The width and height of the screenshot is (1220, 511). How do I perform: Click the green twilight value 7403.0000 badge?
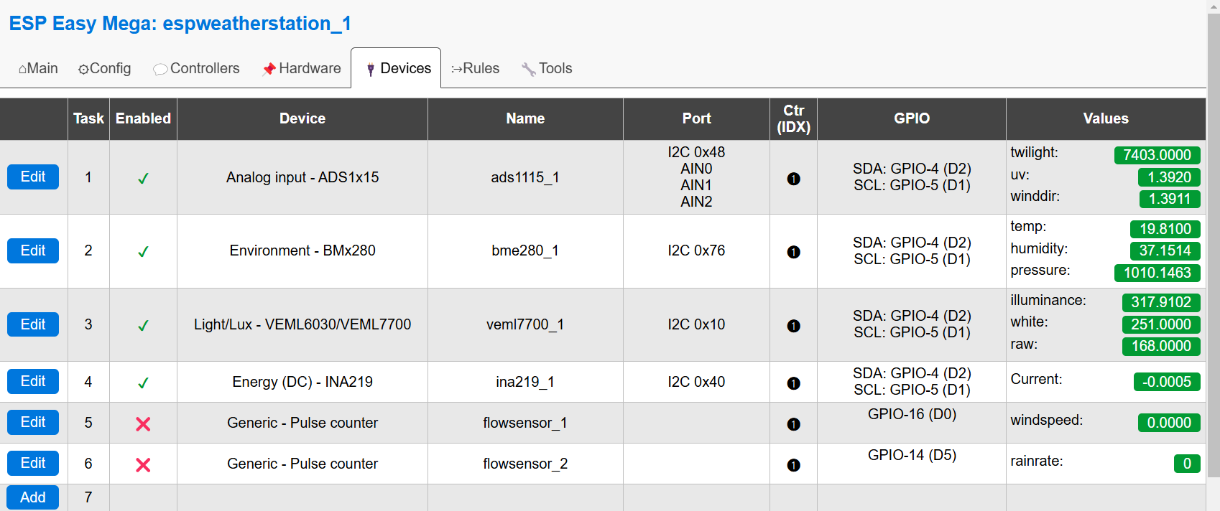1157,155
